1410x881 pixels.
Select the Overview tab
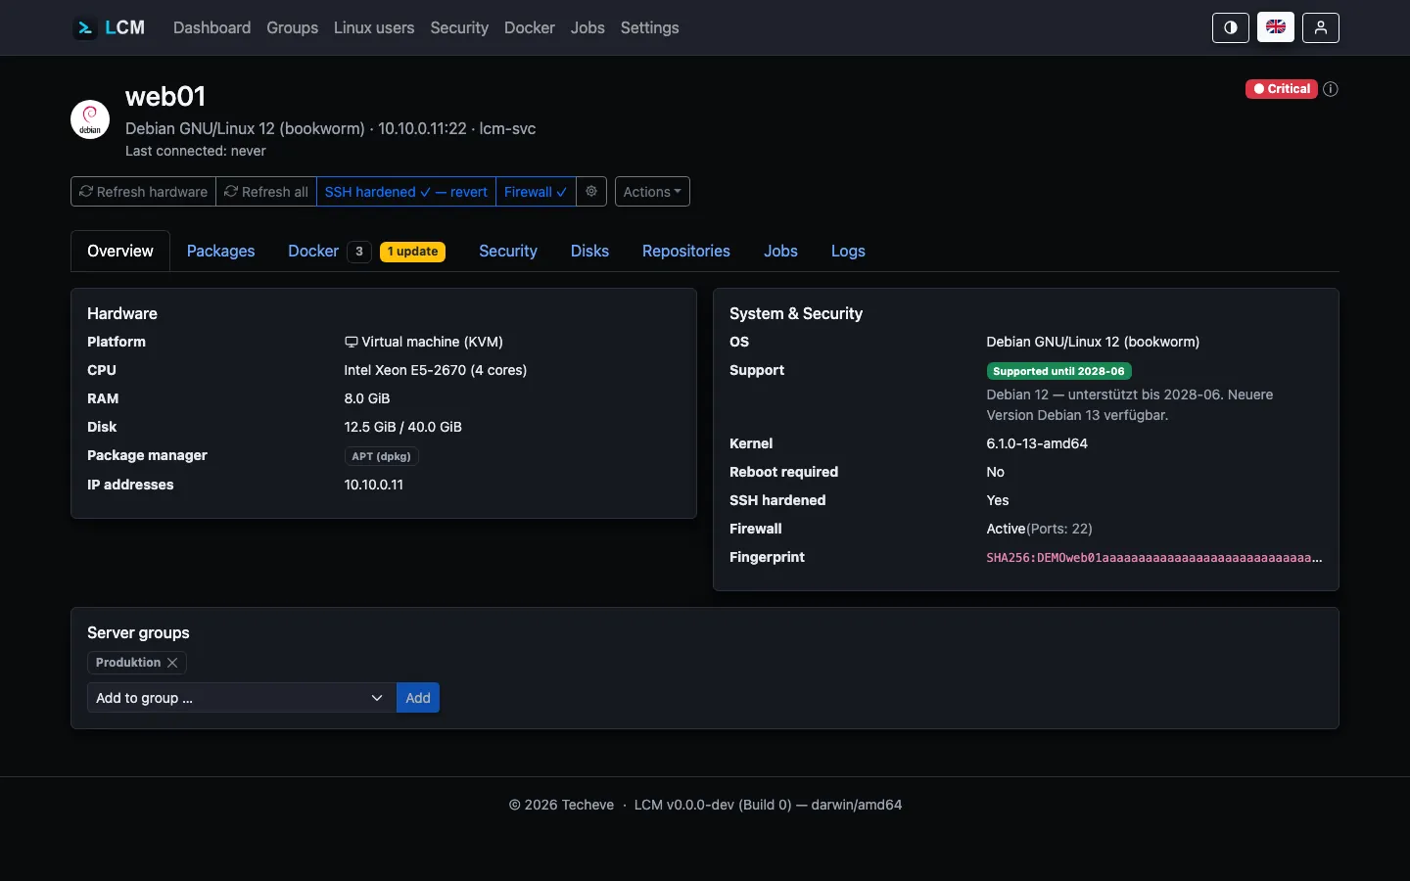coord(120,251)
